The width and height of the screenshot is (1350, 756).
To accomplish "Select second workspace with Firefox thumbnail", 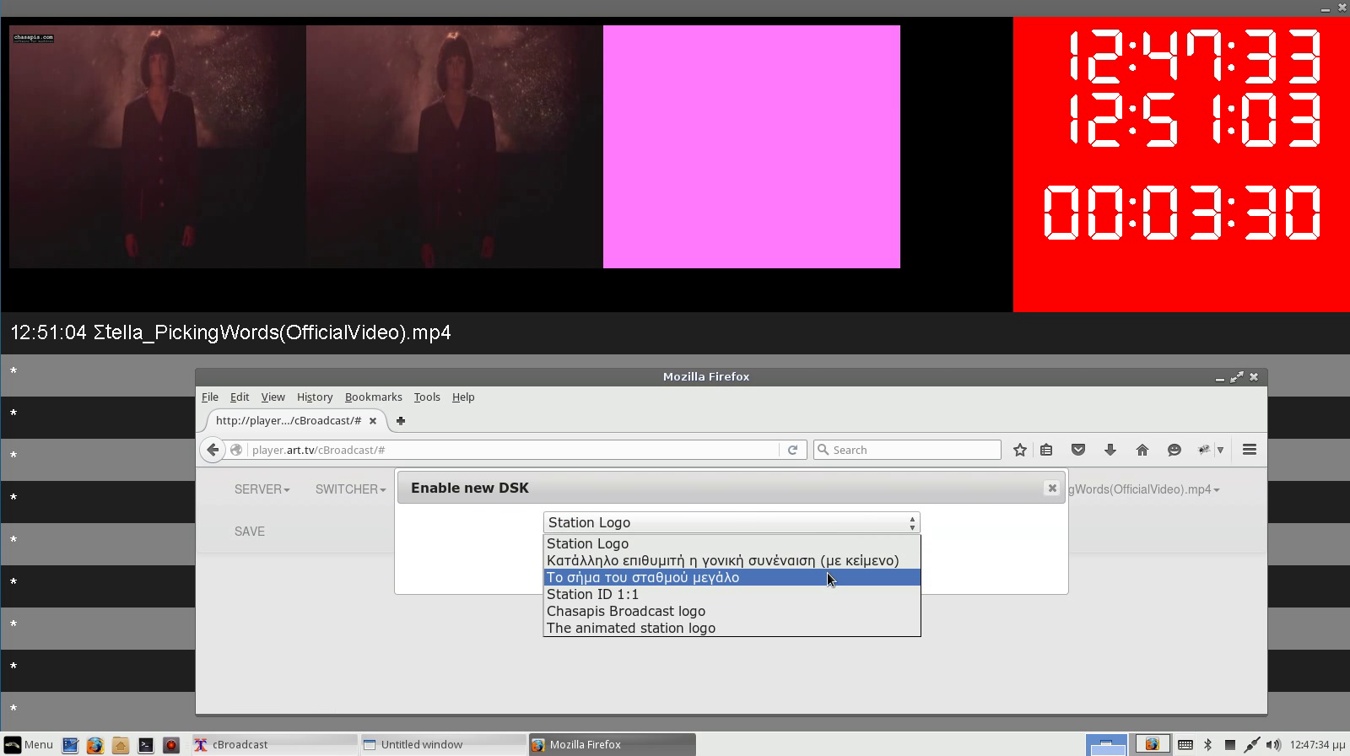I will [1151, 745].
